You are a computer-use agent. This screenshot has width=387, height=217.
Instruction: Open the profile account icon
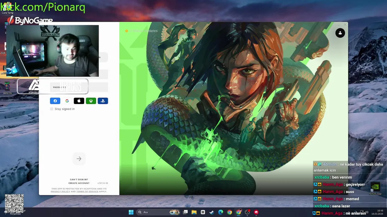tap(340, 33)
